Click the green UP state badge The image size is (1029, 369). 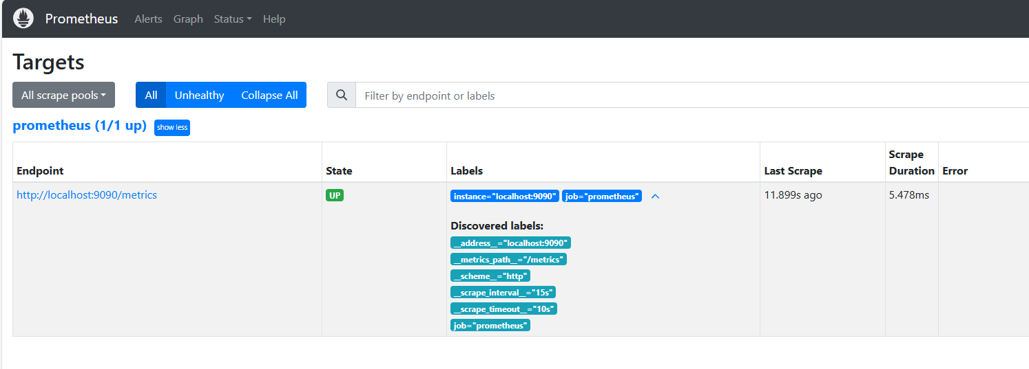coord(335,195)
